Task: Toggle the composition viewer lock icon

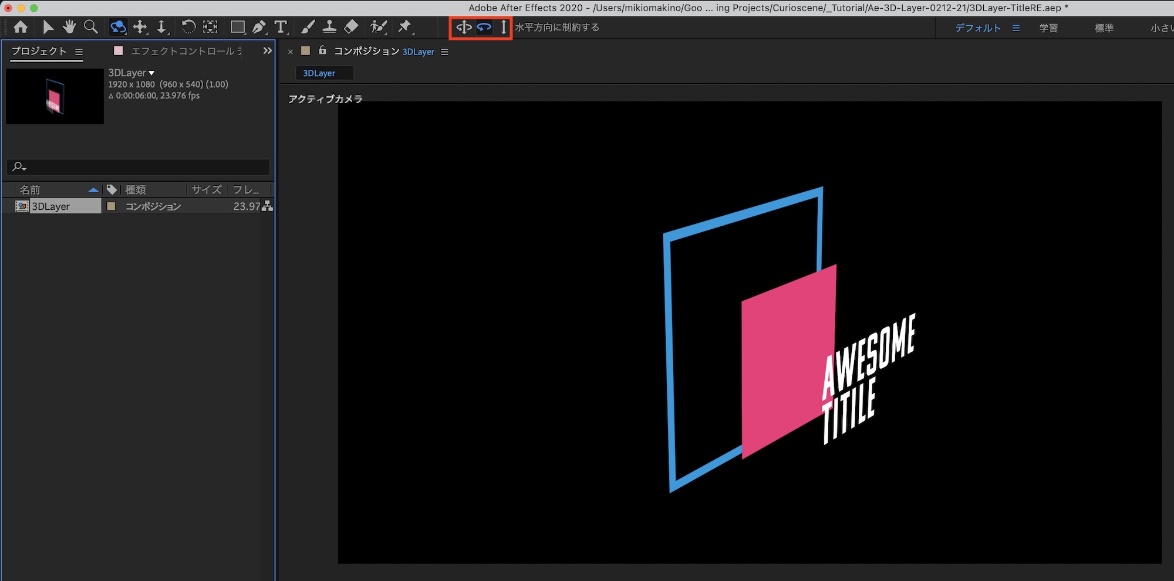Action: 322,51
